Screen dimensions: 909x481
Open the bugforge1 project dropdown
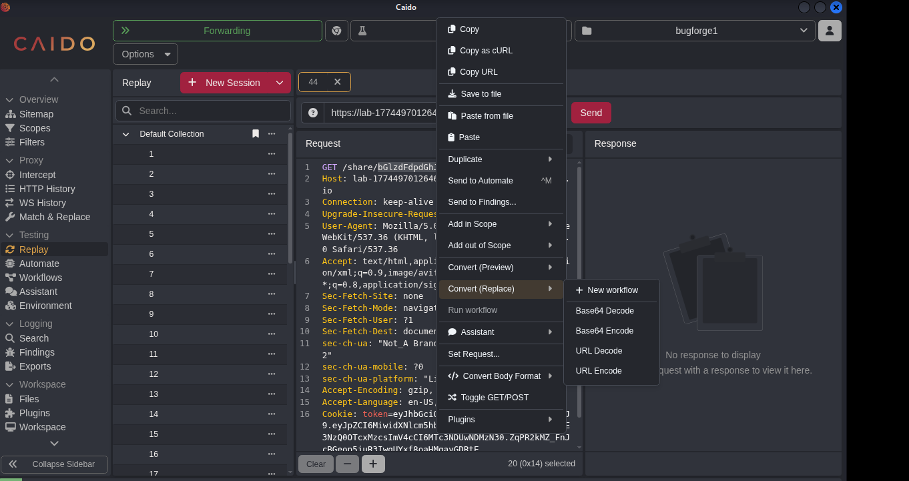coord(695,31)
